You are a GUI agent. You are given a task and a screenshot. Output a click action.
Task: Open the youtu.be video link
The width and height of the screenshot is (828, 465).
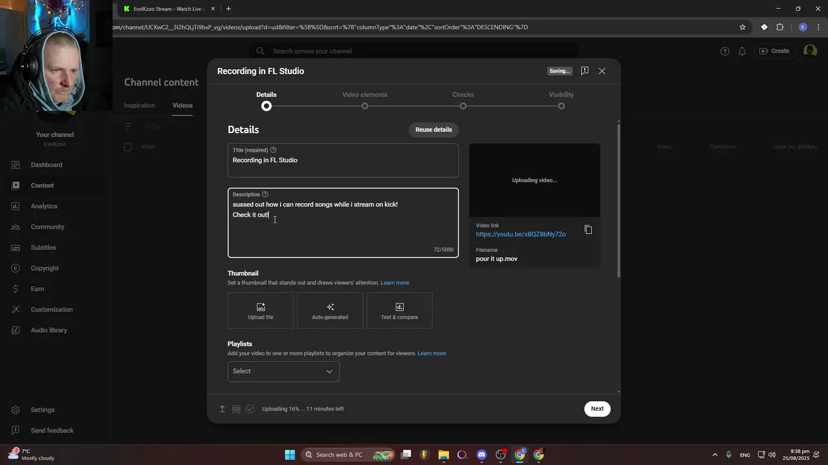[521, 234]
